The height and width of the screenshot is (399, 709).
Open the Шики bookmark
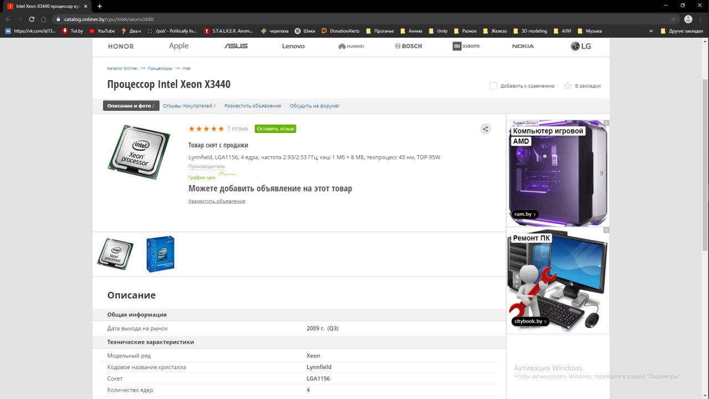(305, 31)
